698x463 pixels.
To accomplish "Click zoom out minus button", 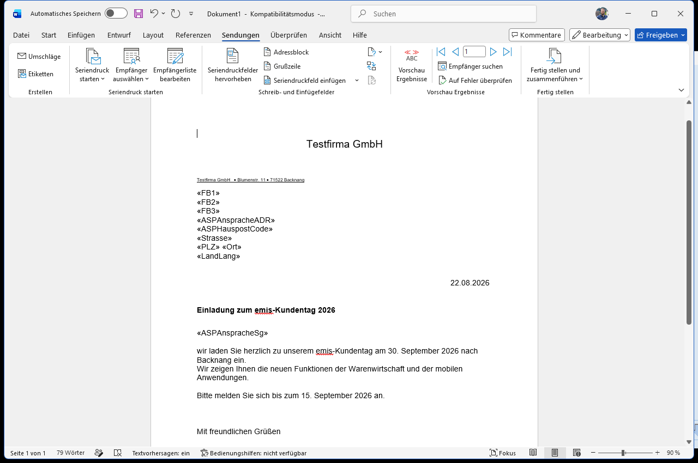I will click(593, 453).
